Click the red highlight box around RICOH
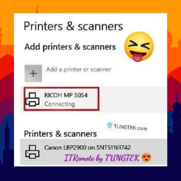Viewport: 181px width, 181px height. point(62,99)
